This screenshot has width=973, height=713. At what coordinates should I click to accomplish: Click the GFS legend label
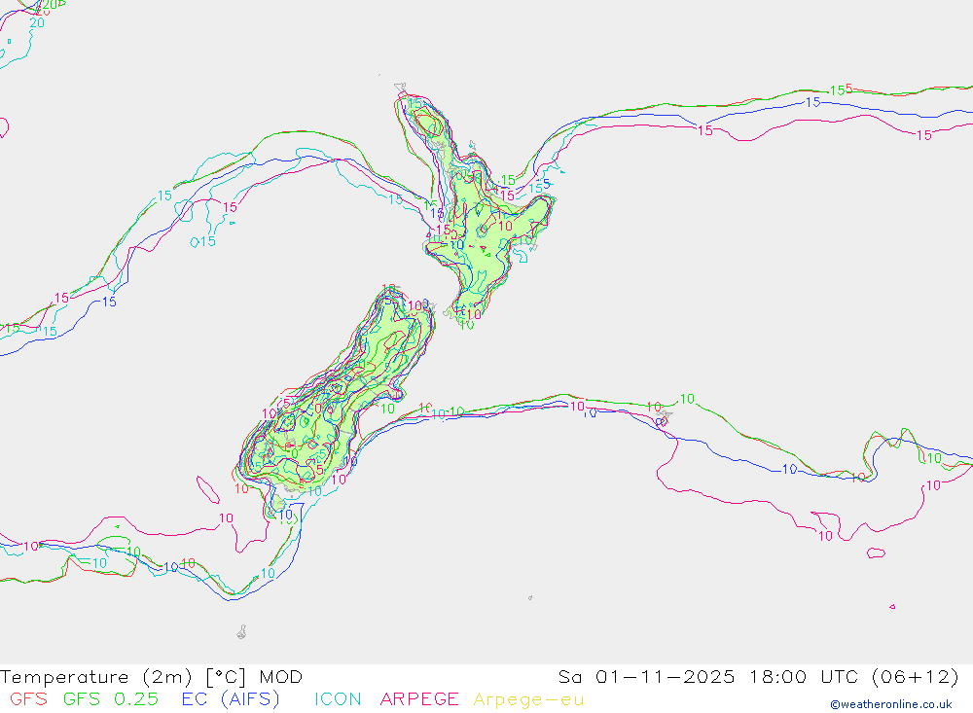[28, 698]
